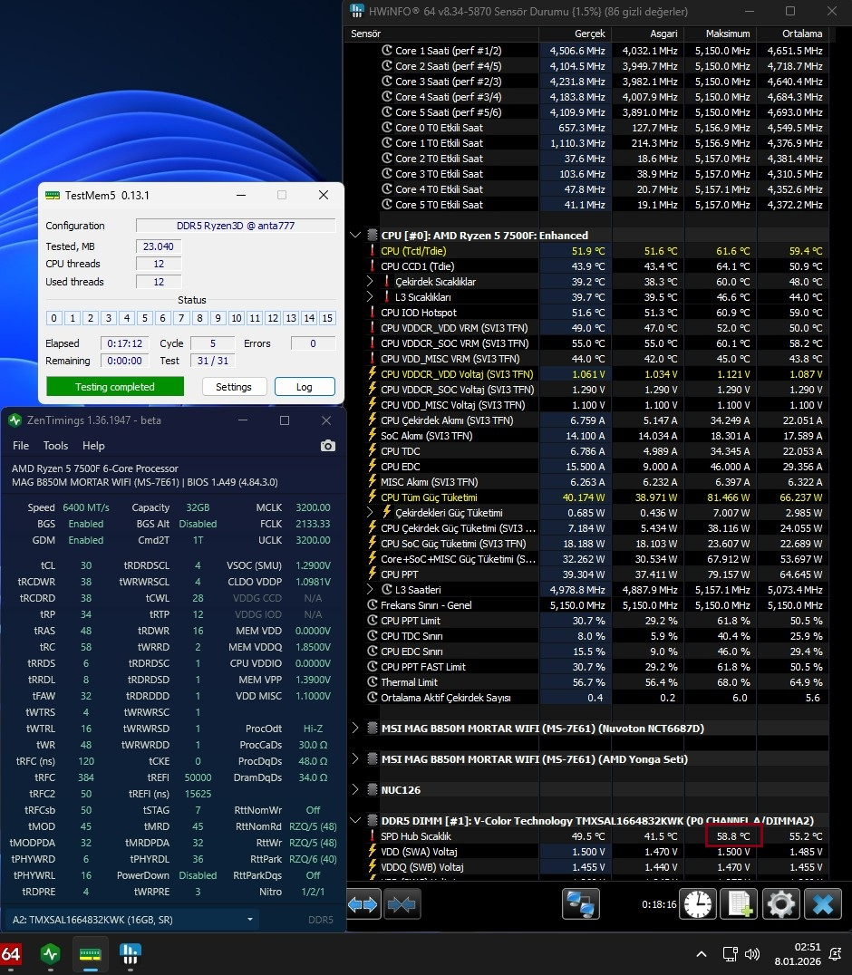Open taskbar clock showing 02:51
This screenshot has height=975, width=852.
(x=799, y=954)
